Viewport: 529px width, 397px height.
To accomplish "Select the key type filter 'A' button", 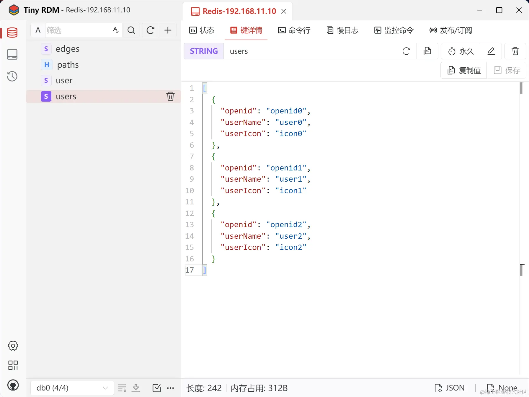I will 38,30.
